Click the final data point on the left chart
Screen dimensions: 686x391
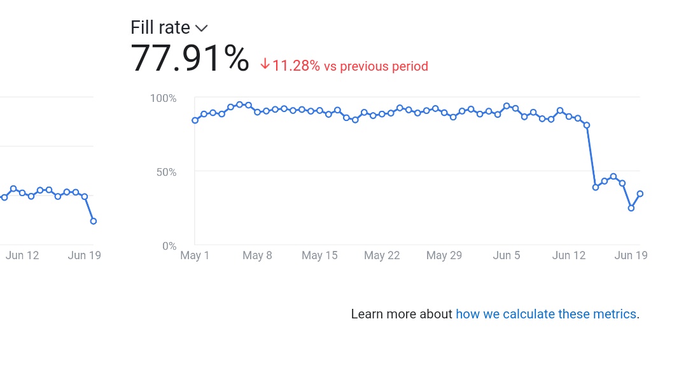pyautogui.click(x=94, y=221)
